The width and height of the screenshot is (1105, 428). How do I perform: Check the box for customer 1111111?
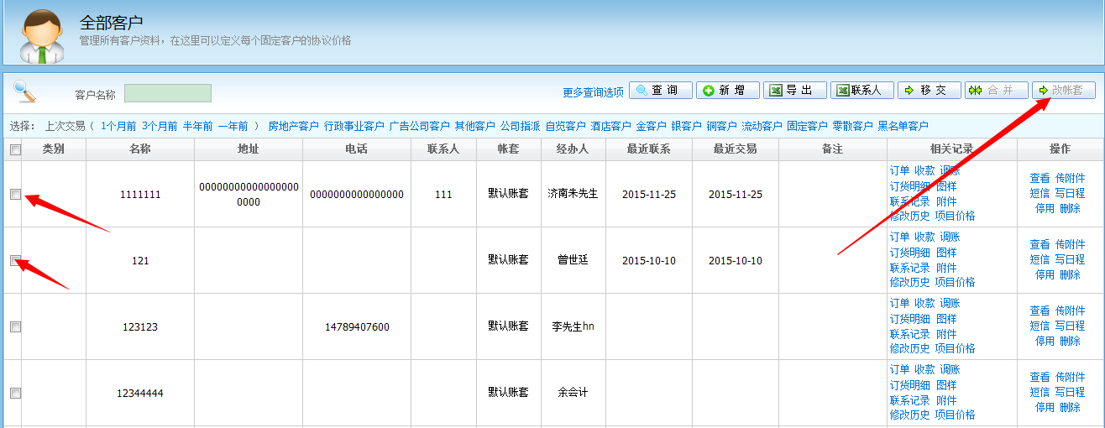pyautogui.click(x=15, y=194)
